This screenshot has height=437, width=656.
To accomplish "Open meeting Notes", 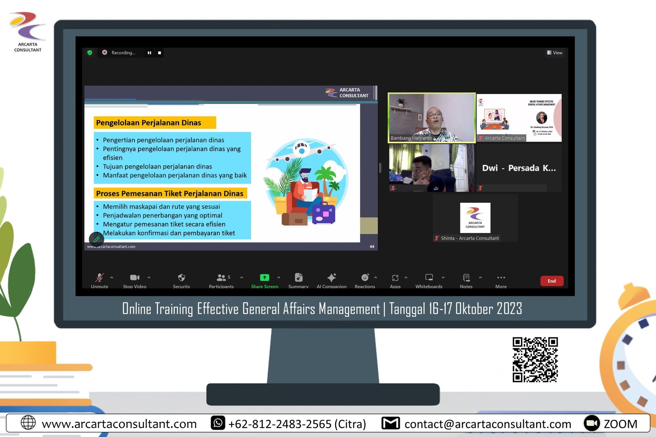I will [466, 279].
